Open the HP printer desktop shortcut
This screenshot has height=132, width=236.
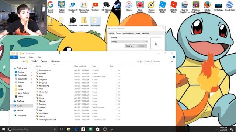click(x=107, y=7)
